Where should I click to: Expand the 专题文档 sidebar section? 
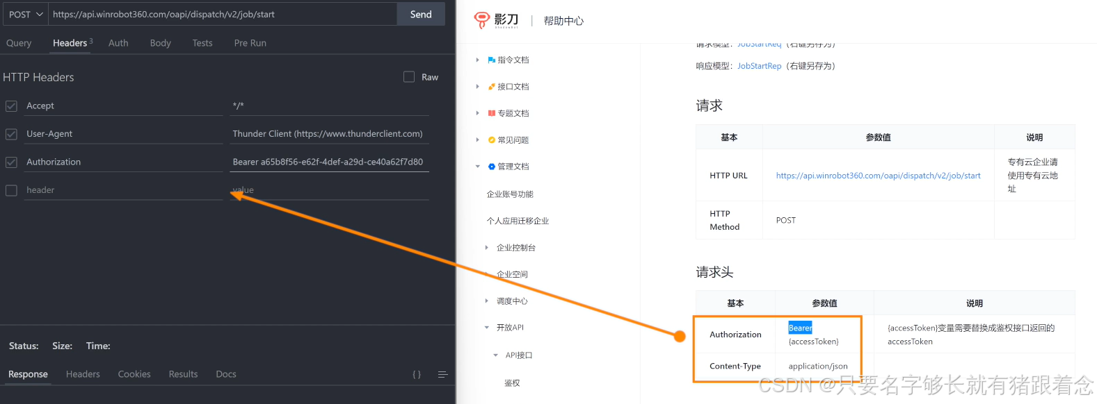pyautogui.click(x=477, y=113)
